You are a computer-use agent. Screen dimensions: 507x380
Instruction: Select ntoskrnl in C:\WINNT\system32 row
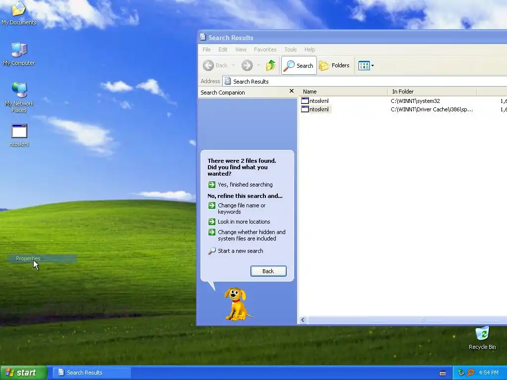314,101
